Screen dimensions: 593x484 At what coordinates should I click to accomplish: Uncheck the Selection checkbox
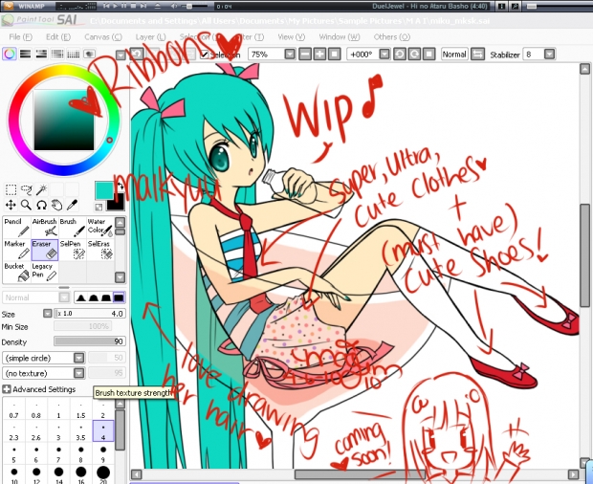point(205,55)
